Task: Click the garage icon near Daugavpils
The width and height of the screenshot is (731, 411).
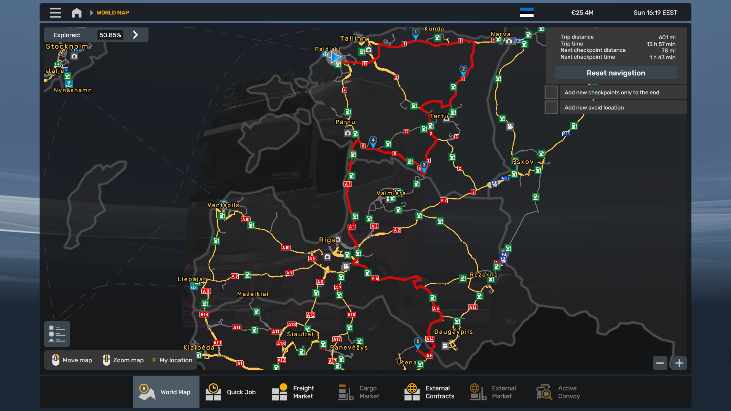Action: click(x=445, y=346)
